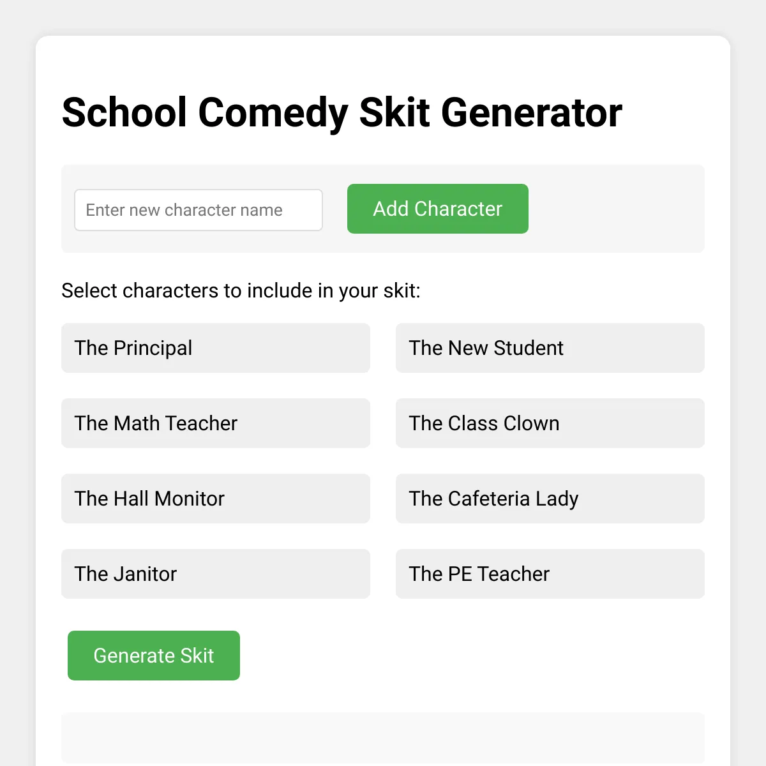Toggle The Math Teacher selection off
766x766 pixels.
[215, 423]
